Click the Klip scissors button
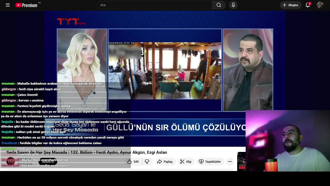This screenshot has width=330, height=186. point(186,161)
